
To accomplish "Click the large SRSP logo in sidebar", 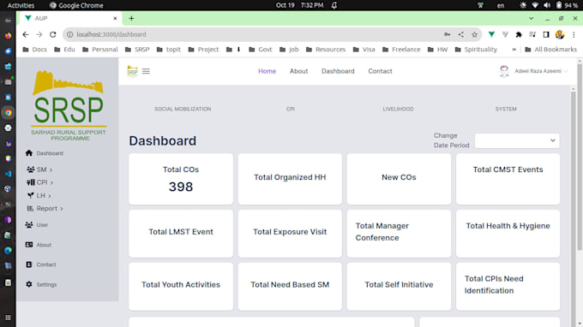I will click(69, 105).
